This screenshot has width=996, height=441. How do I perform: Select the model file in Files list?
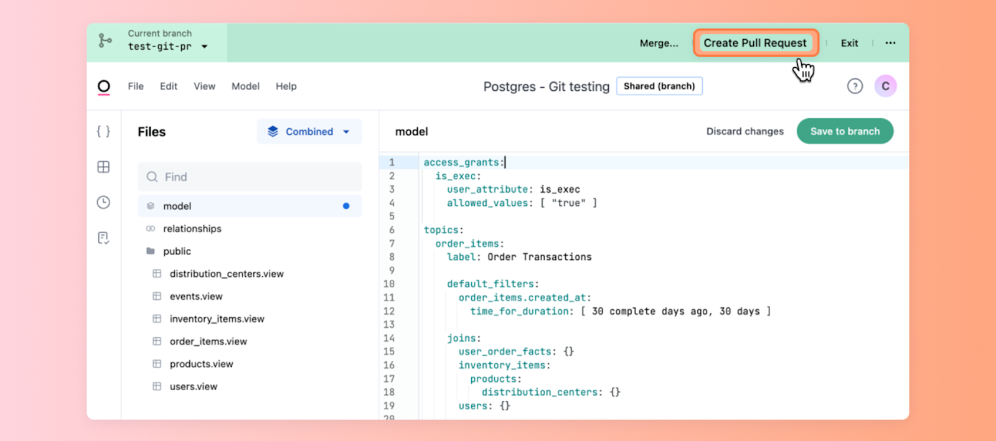click(250, 206)
